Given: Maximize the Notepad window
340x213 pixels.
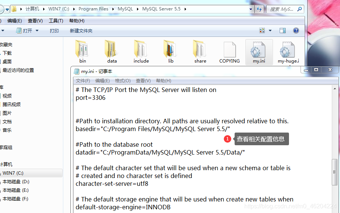Looking at the screenshot, I should click(x=316, y=70).
